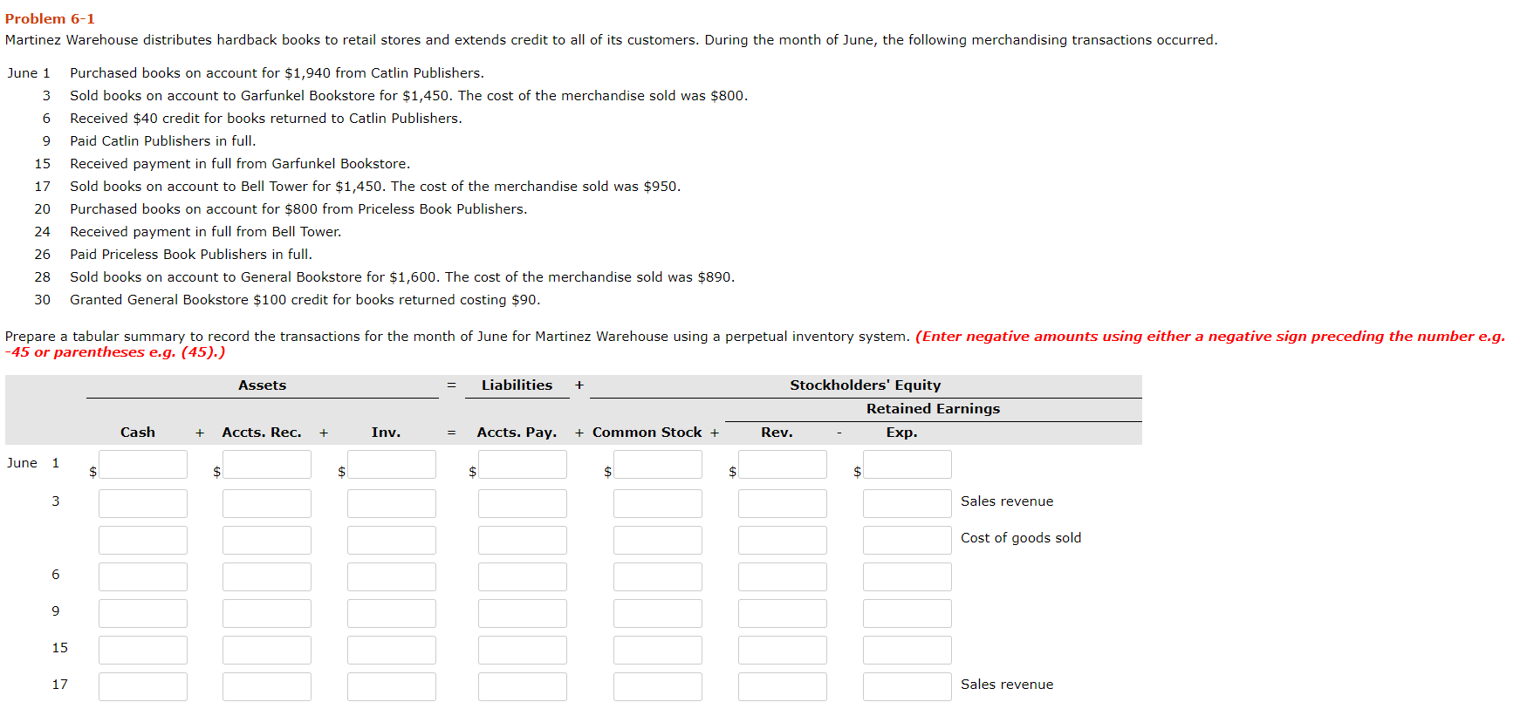The height and width of the screenshot is (709, 1534).
Task: Click Inv. input in June 3 Cost of goods sold row
Action: pos(392,540)
